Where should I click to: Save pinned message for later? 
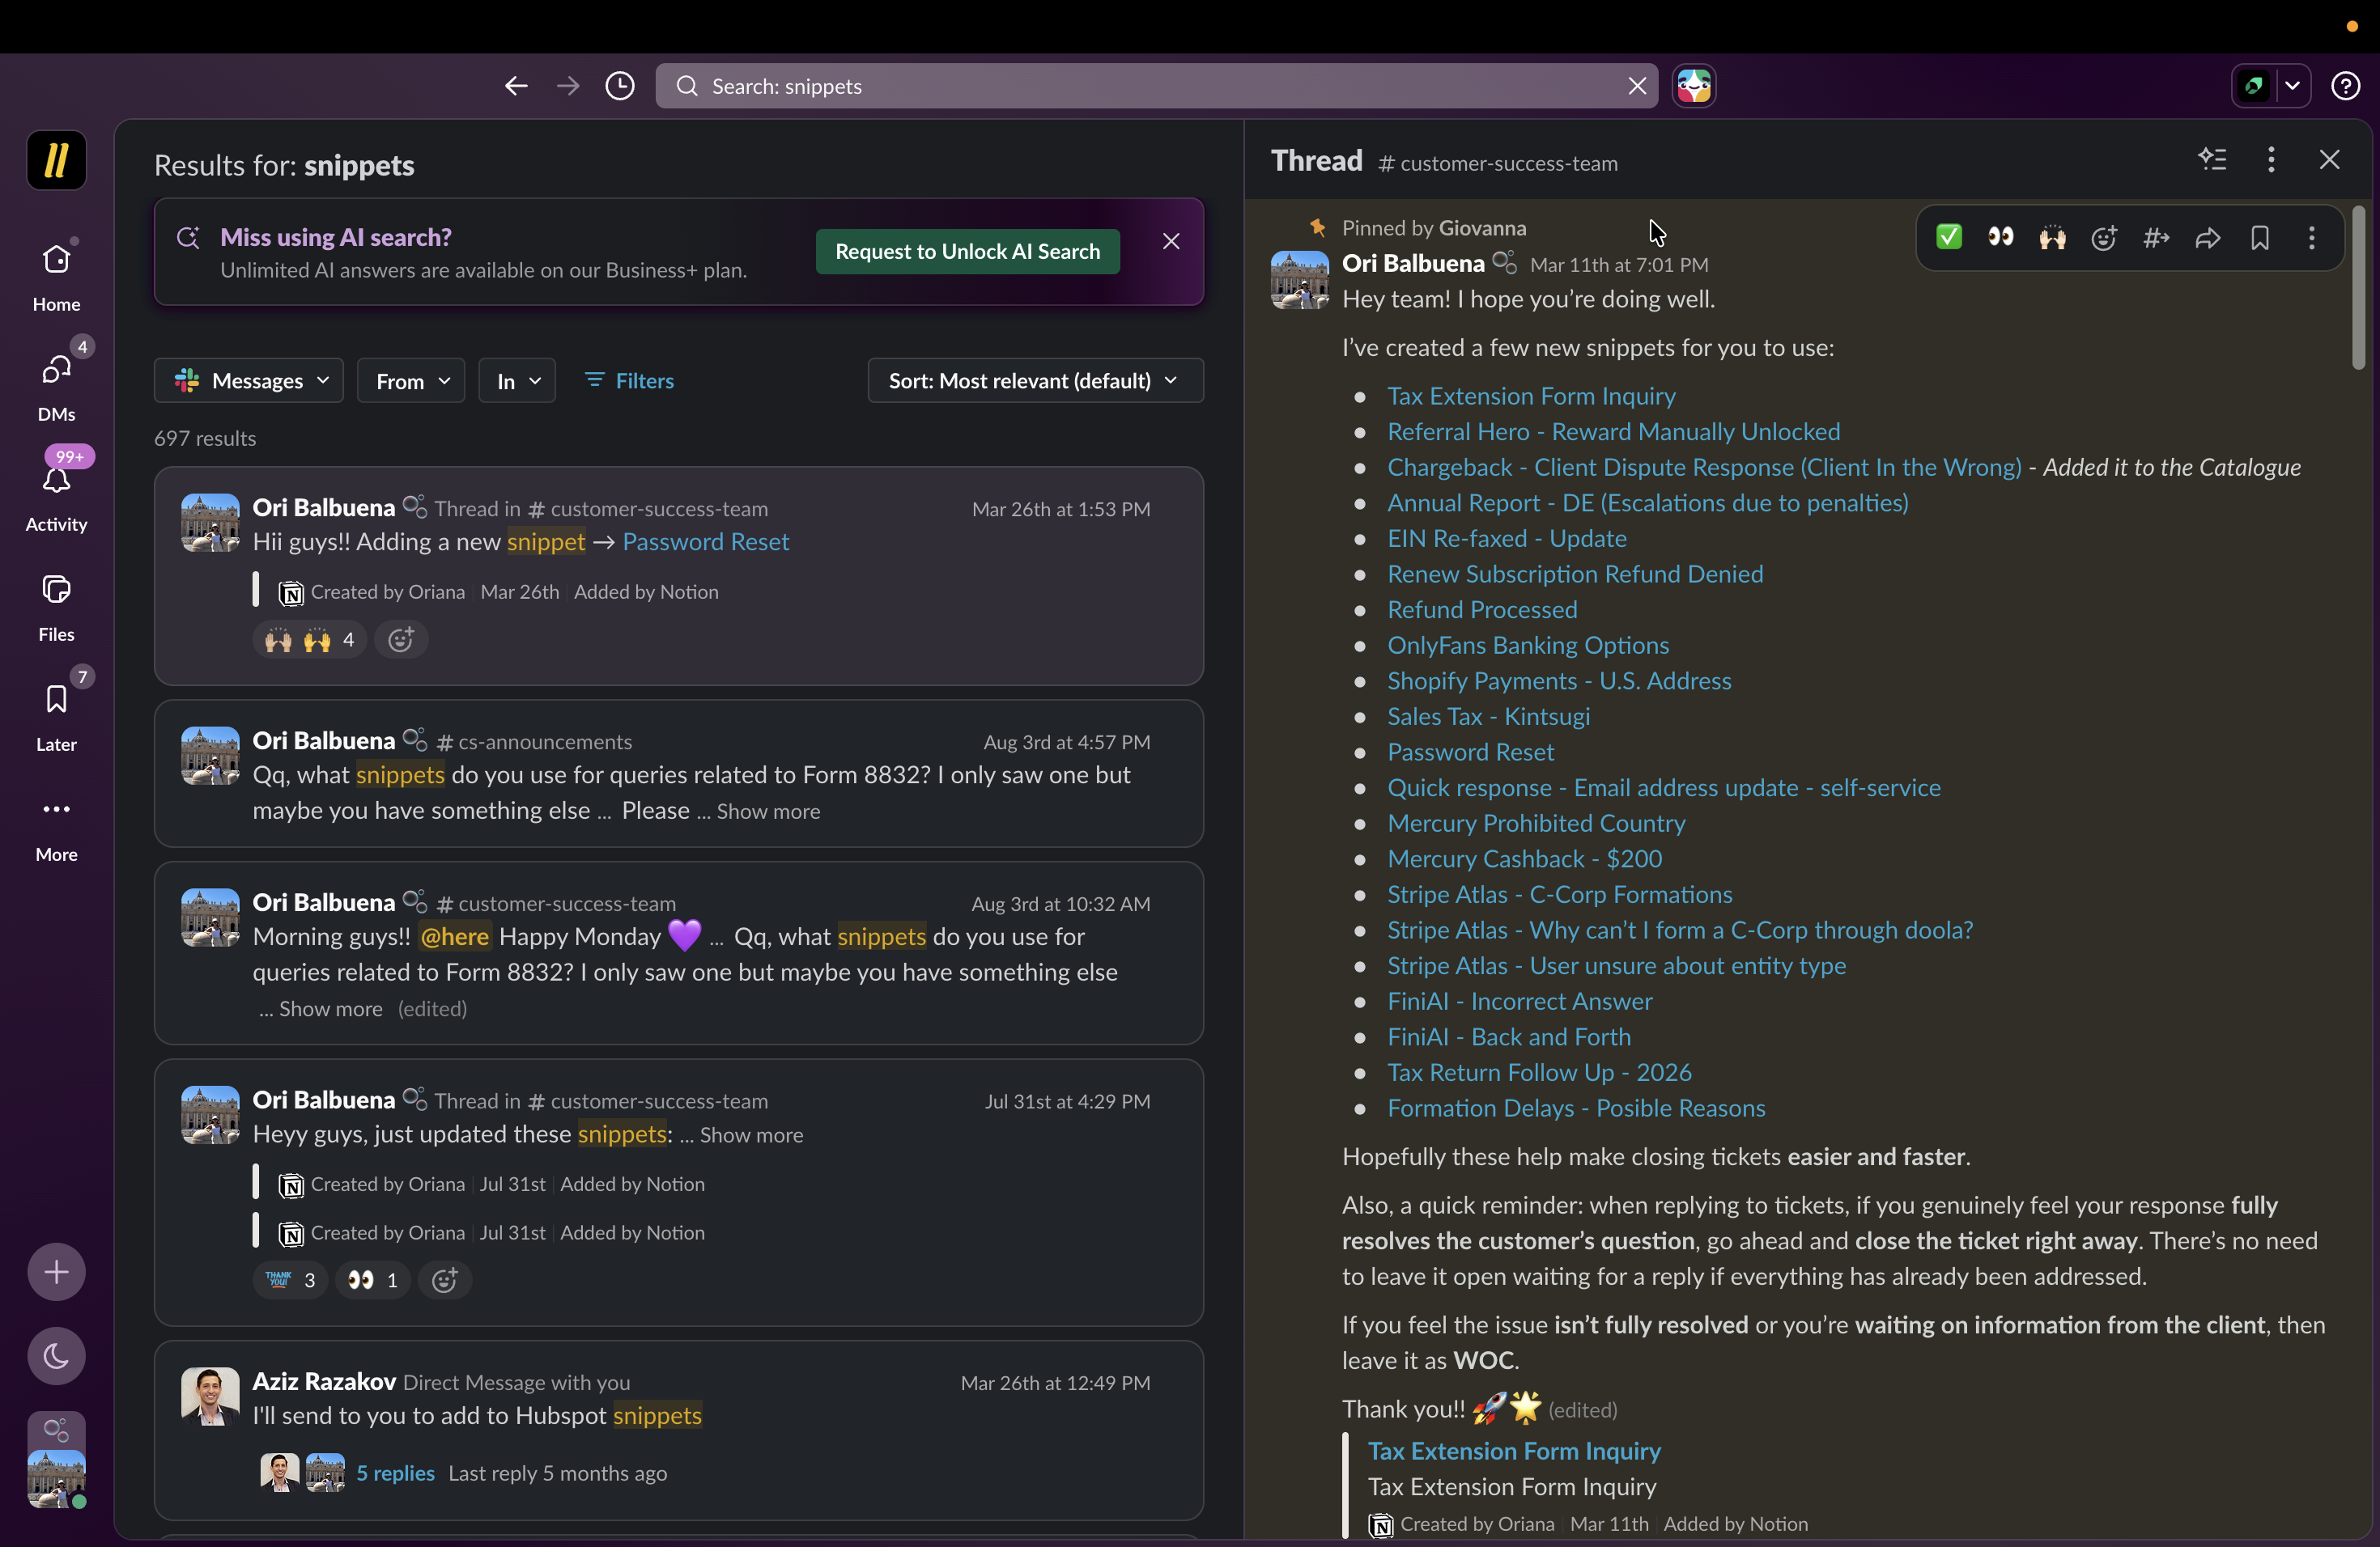pos(2260,238)
